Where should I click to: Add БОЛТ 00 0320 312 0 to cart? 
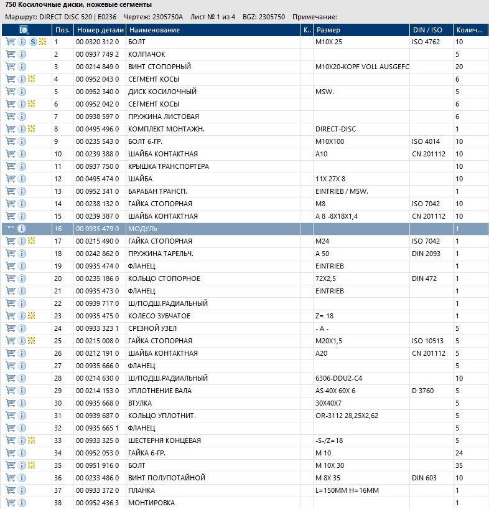11,42
